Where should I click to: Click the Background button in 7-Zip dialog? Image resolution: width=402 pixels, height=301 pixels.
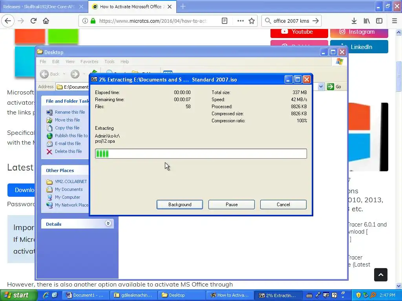tap(180, 205)
